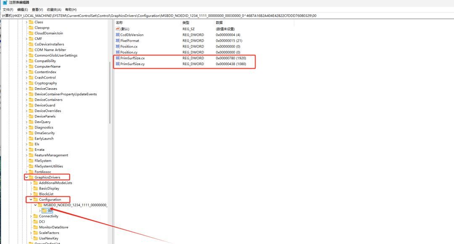Viewport: 454px width, 244px height.
Task: Open the 收藏夹(A) menu
Action: click(x=54, y=10)
